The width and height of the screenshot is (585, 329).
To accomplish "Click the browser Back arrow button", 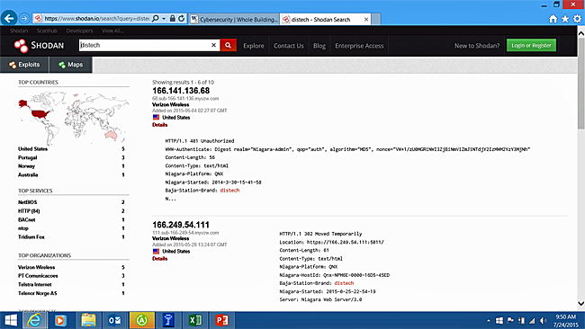I will [9, 18].
